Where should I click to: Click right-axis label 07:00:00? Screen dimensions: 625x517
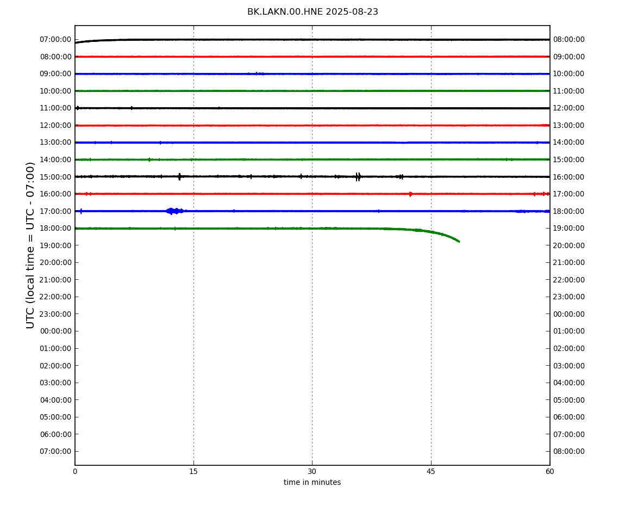pyautogui.click(x=569, y=434)
